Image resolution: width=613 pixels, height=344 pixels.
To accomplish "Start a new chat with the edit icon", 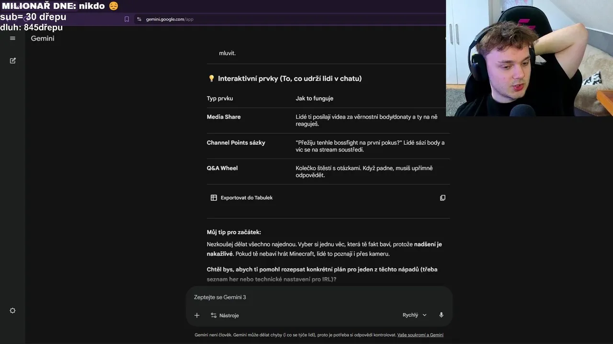I will point(13,61).
